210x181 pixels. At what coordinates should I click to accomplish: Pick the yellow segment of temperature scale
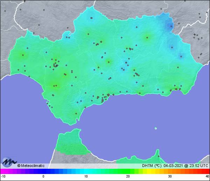pos(149,171)
